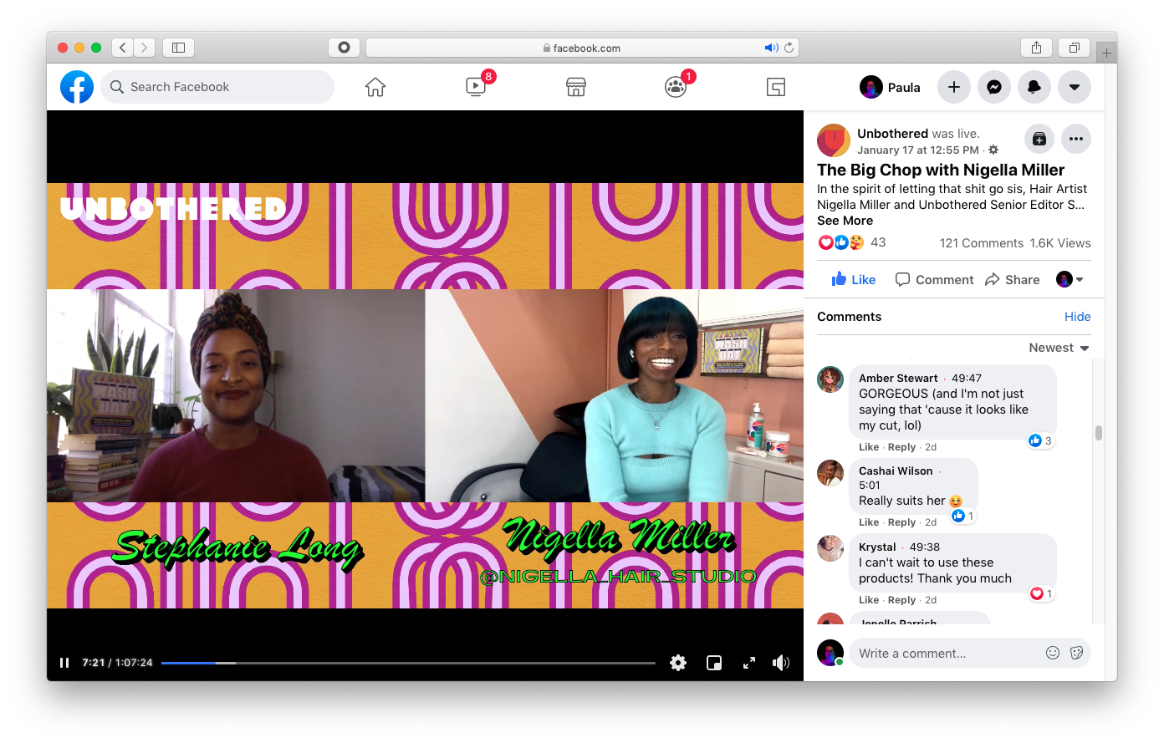The height and width of the screenshot is (743, 1164).
Task: Open 121 Comments link
Action: click(x=981, y=243)
